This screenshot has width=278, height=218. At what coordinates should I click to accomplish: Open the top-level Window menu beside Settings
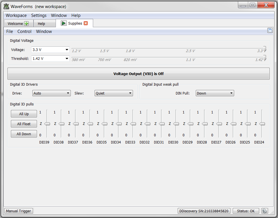click(x=59, y=15)
